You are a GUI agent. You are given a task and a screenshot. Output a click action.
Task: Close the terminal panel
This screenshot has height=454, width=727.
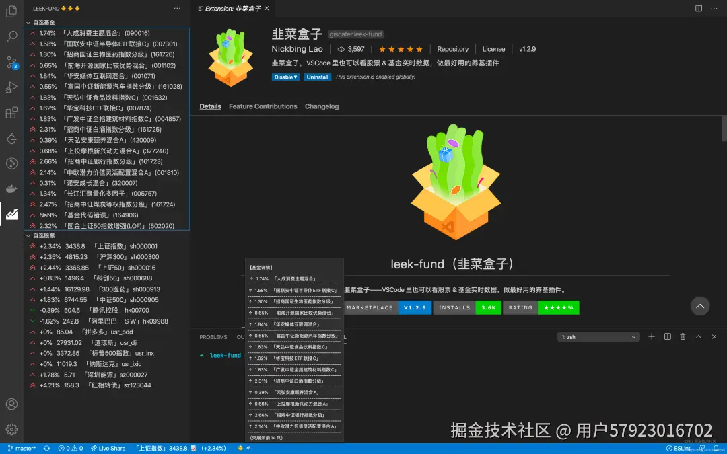tap(714, 337)
